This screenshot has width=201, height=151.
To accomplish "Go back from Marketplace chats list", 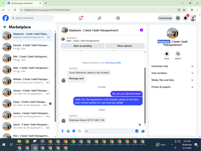I will pos(5,27).
